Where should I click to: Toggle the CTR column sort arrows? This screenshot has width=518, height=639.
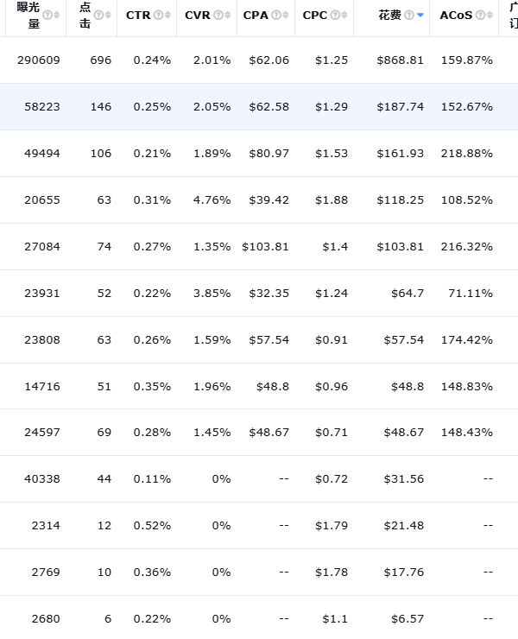[167, 16]
